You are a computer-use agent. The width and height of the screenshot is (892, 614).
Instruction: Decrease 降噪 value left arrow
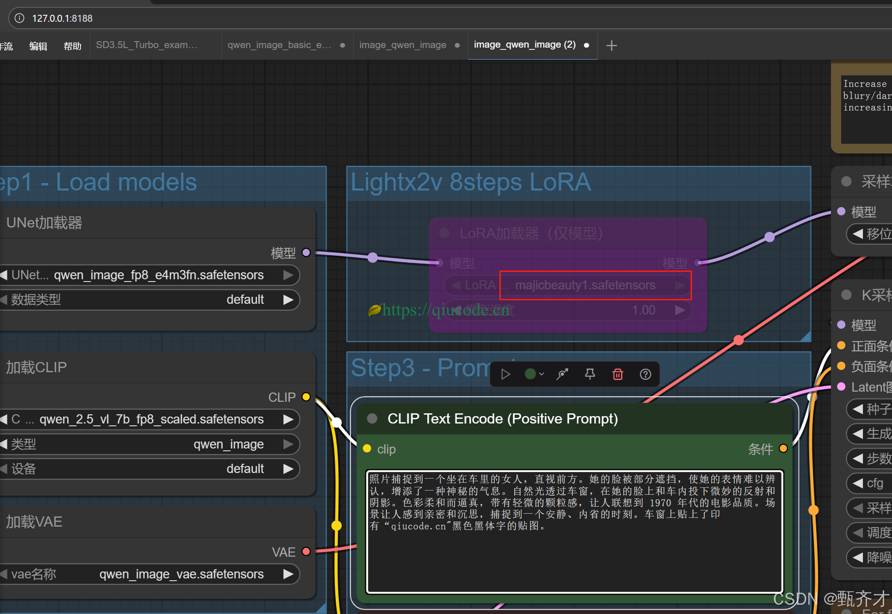(858, 558)
